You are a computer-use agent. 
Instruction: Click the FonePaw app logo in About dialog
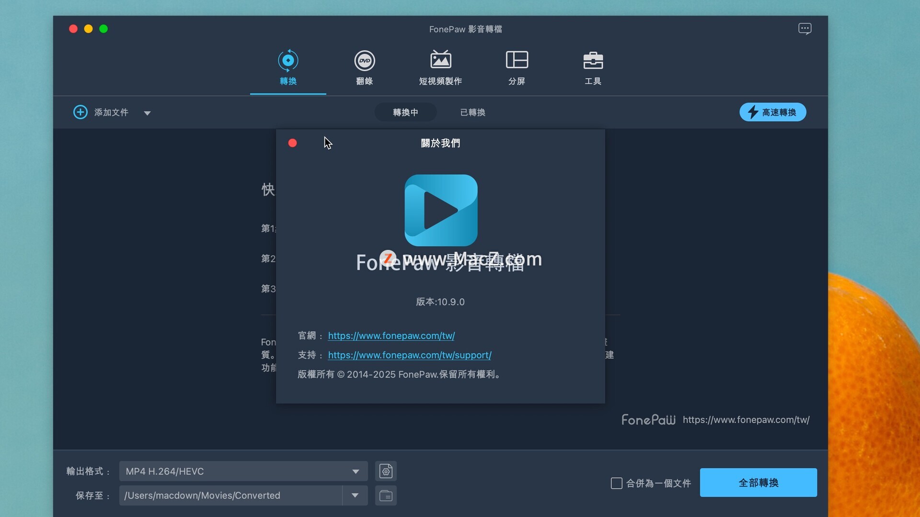click(441, 210)
